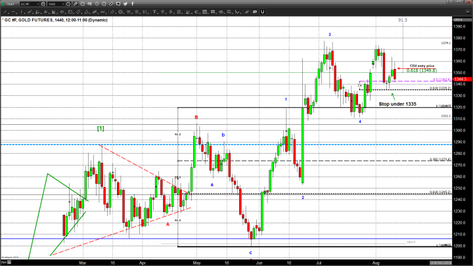
Task: Click the green [1] wave label
Action: (x=101, y=128)
